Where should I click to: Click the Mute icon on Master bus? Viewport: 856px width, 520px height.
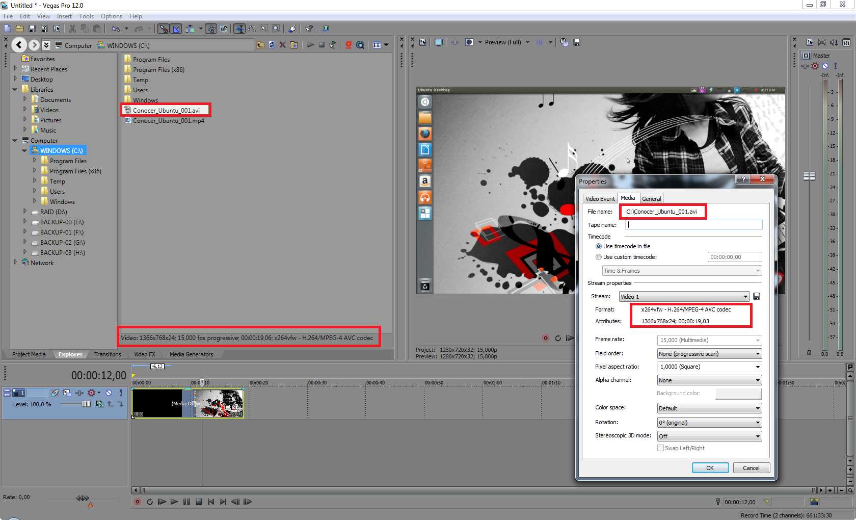tap(825, 66)
